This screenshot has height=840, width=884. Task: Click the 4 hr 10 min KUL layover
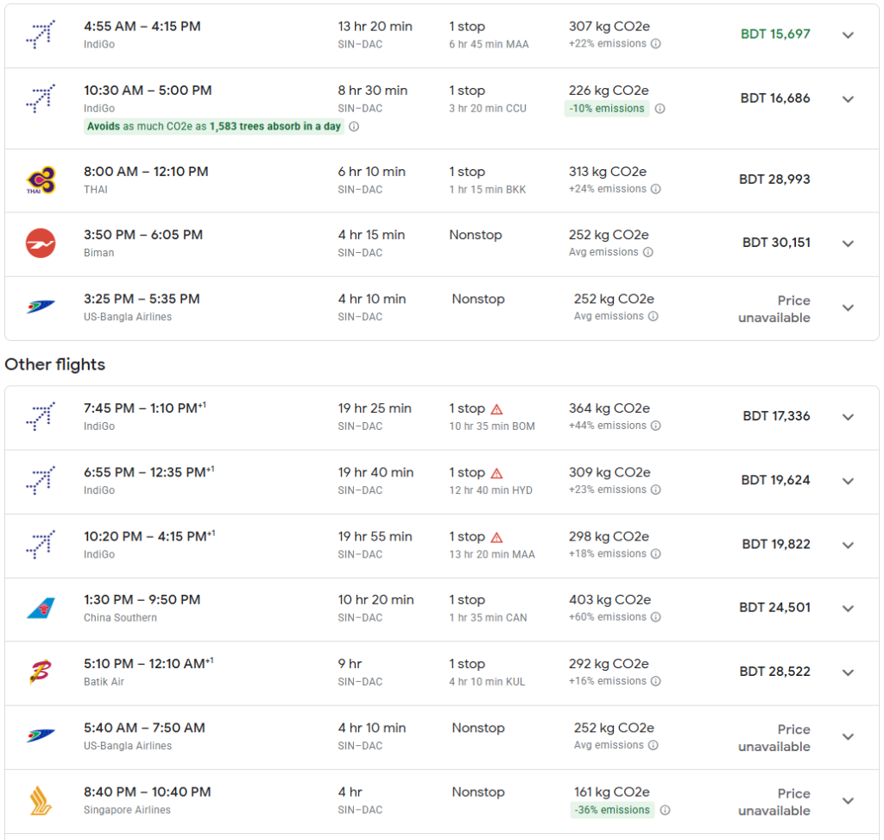point(487,682)
